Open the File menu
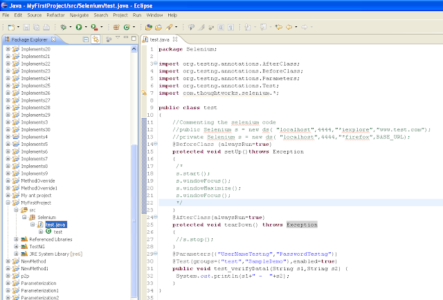This screenshot has width=443, height=300. 6,15
